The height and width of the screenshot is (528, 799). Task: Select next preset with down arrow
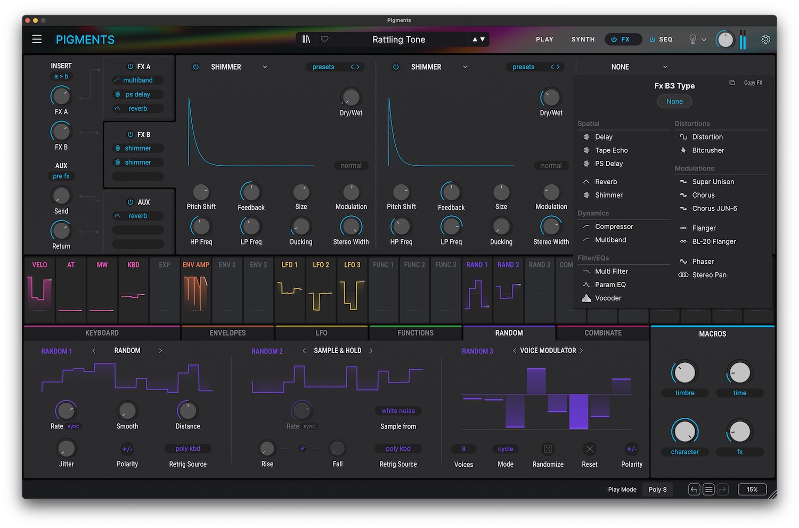pyautogui.click(x=483, y=39)
